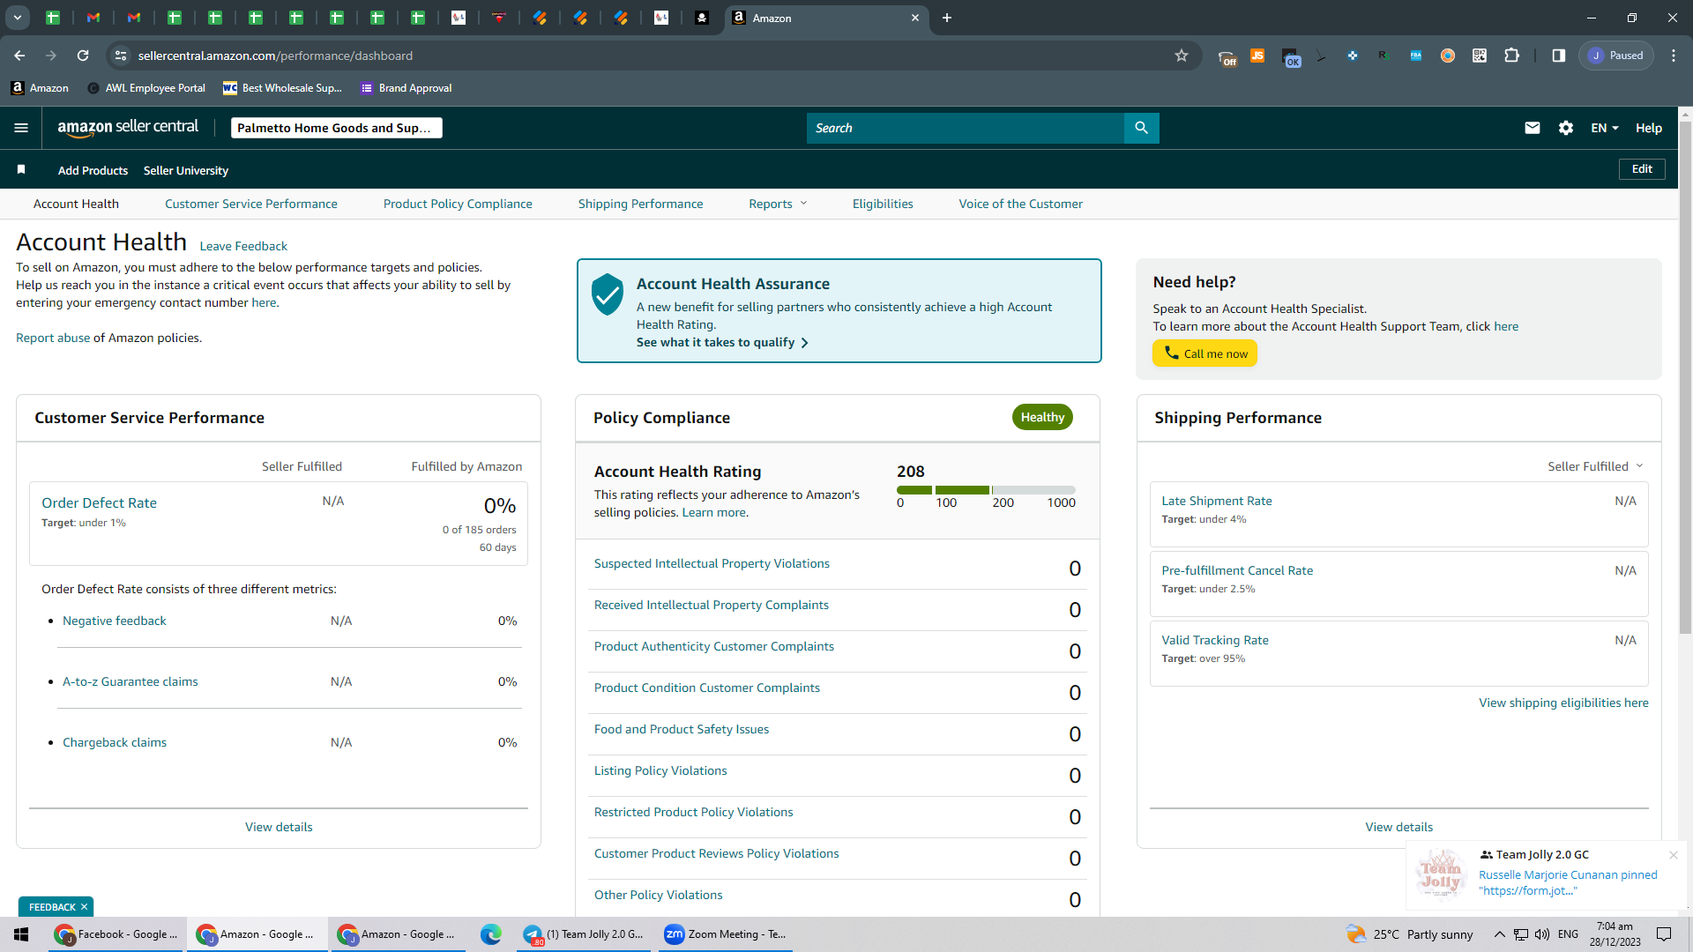Viewport: 1693px width, 952px height.
Task: Click the Account Health Assurance shield icon
Action: click(x=608, y=294)
